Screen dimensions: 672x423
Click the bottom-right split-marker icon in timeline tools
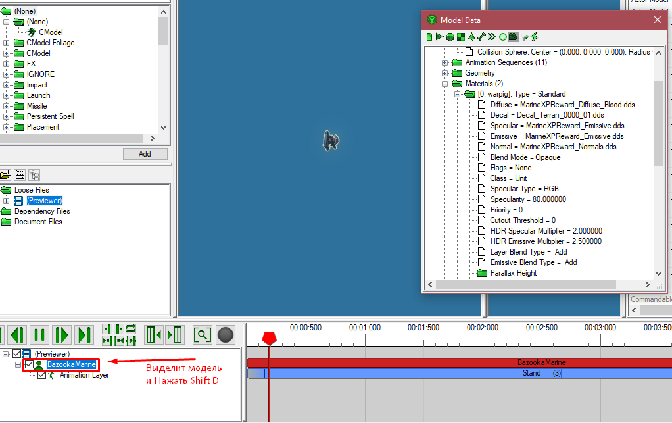(131, 341)
